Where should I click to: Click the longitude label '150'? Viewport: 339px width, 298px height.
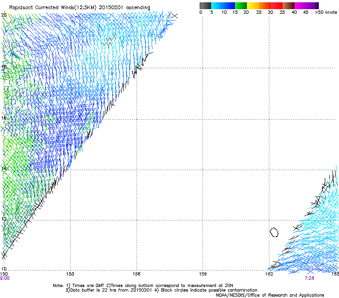pos(4,274)
